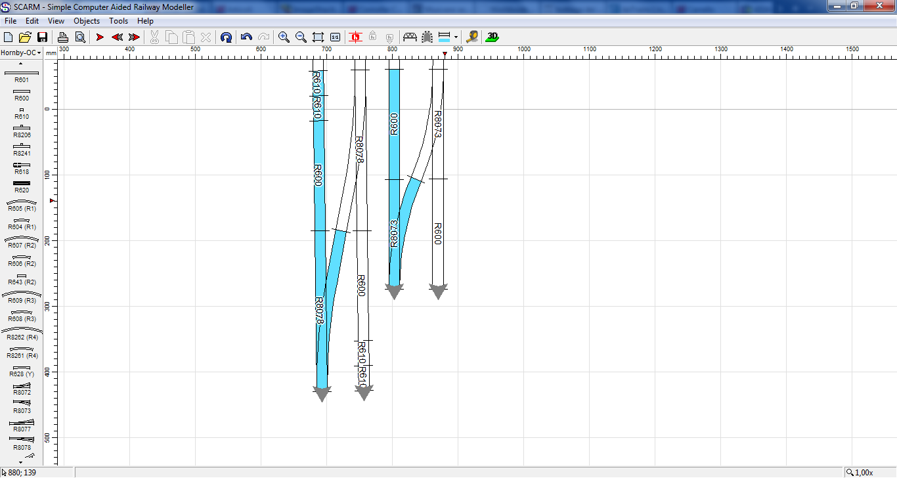The image size is (897, 478).
Task: Click the bridge mode icon
Action: pos(410,37)
